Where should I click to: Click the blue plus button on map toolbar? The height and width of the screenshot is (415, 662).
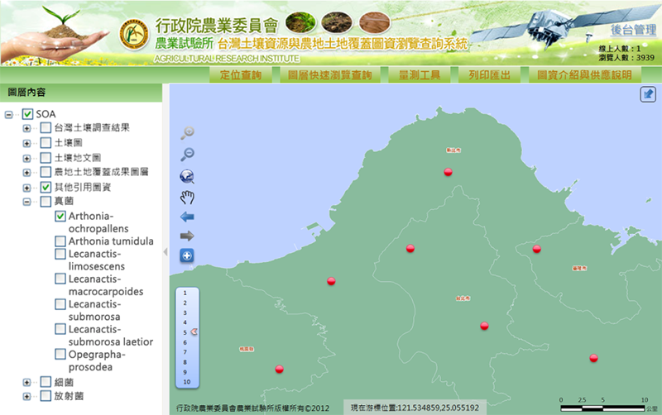(187, 255)
